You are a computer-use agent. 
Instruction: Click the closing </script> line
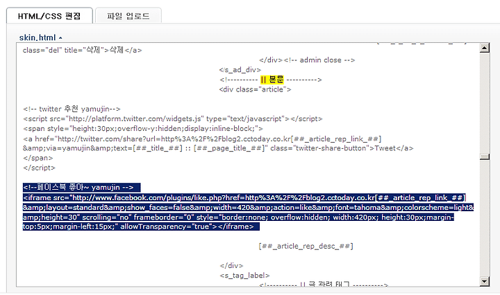(39, 168)
